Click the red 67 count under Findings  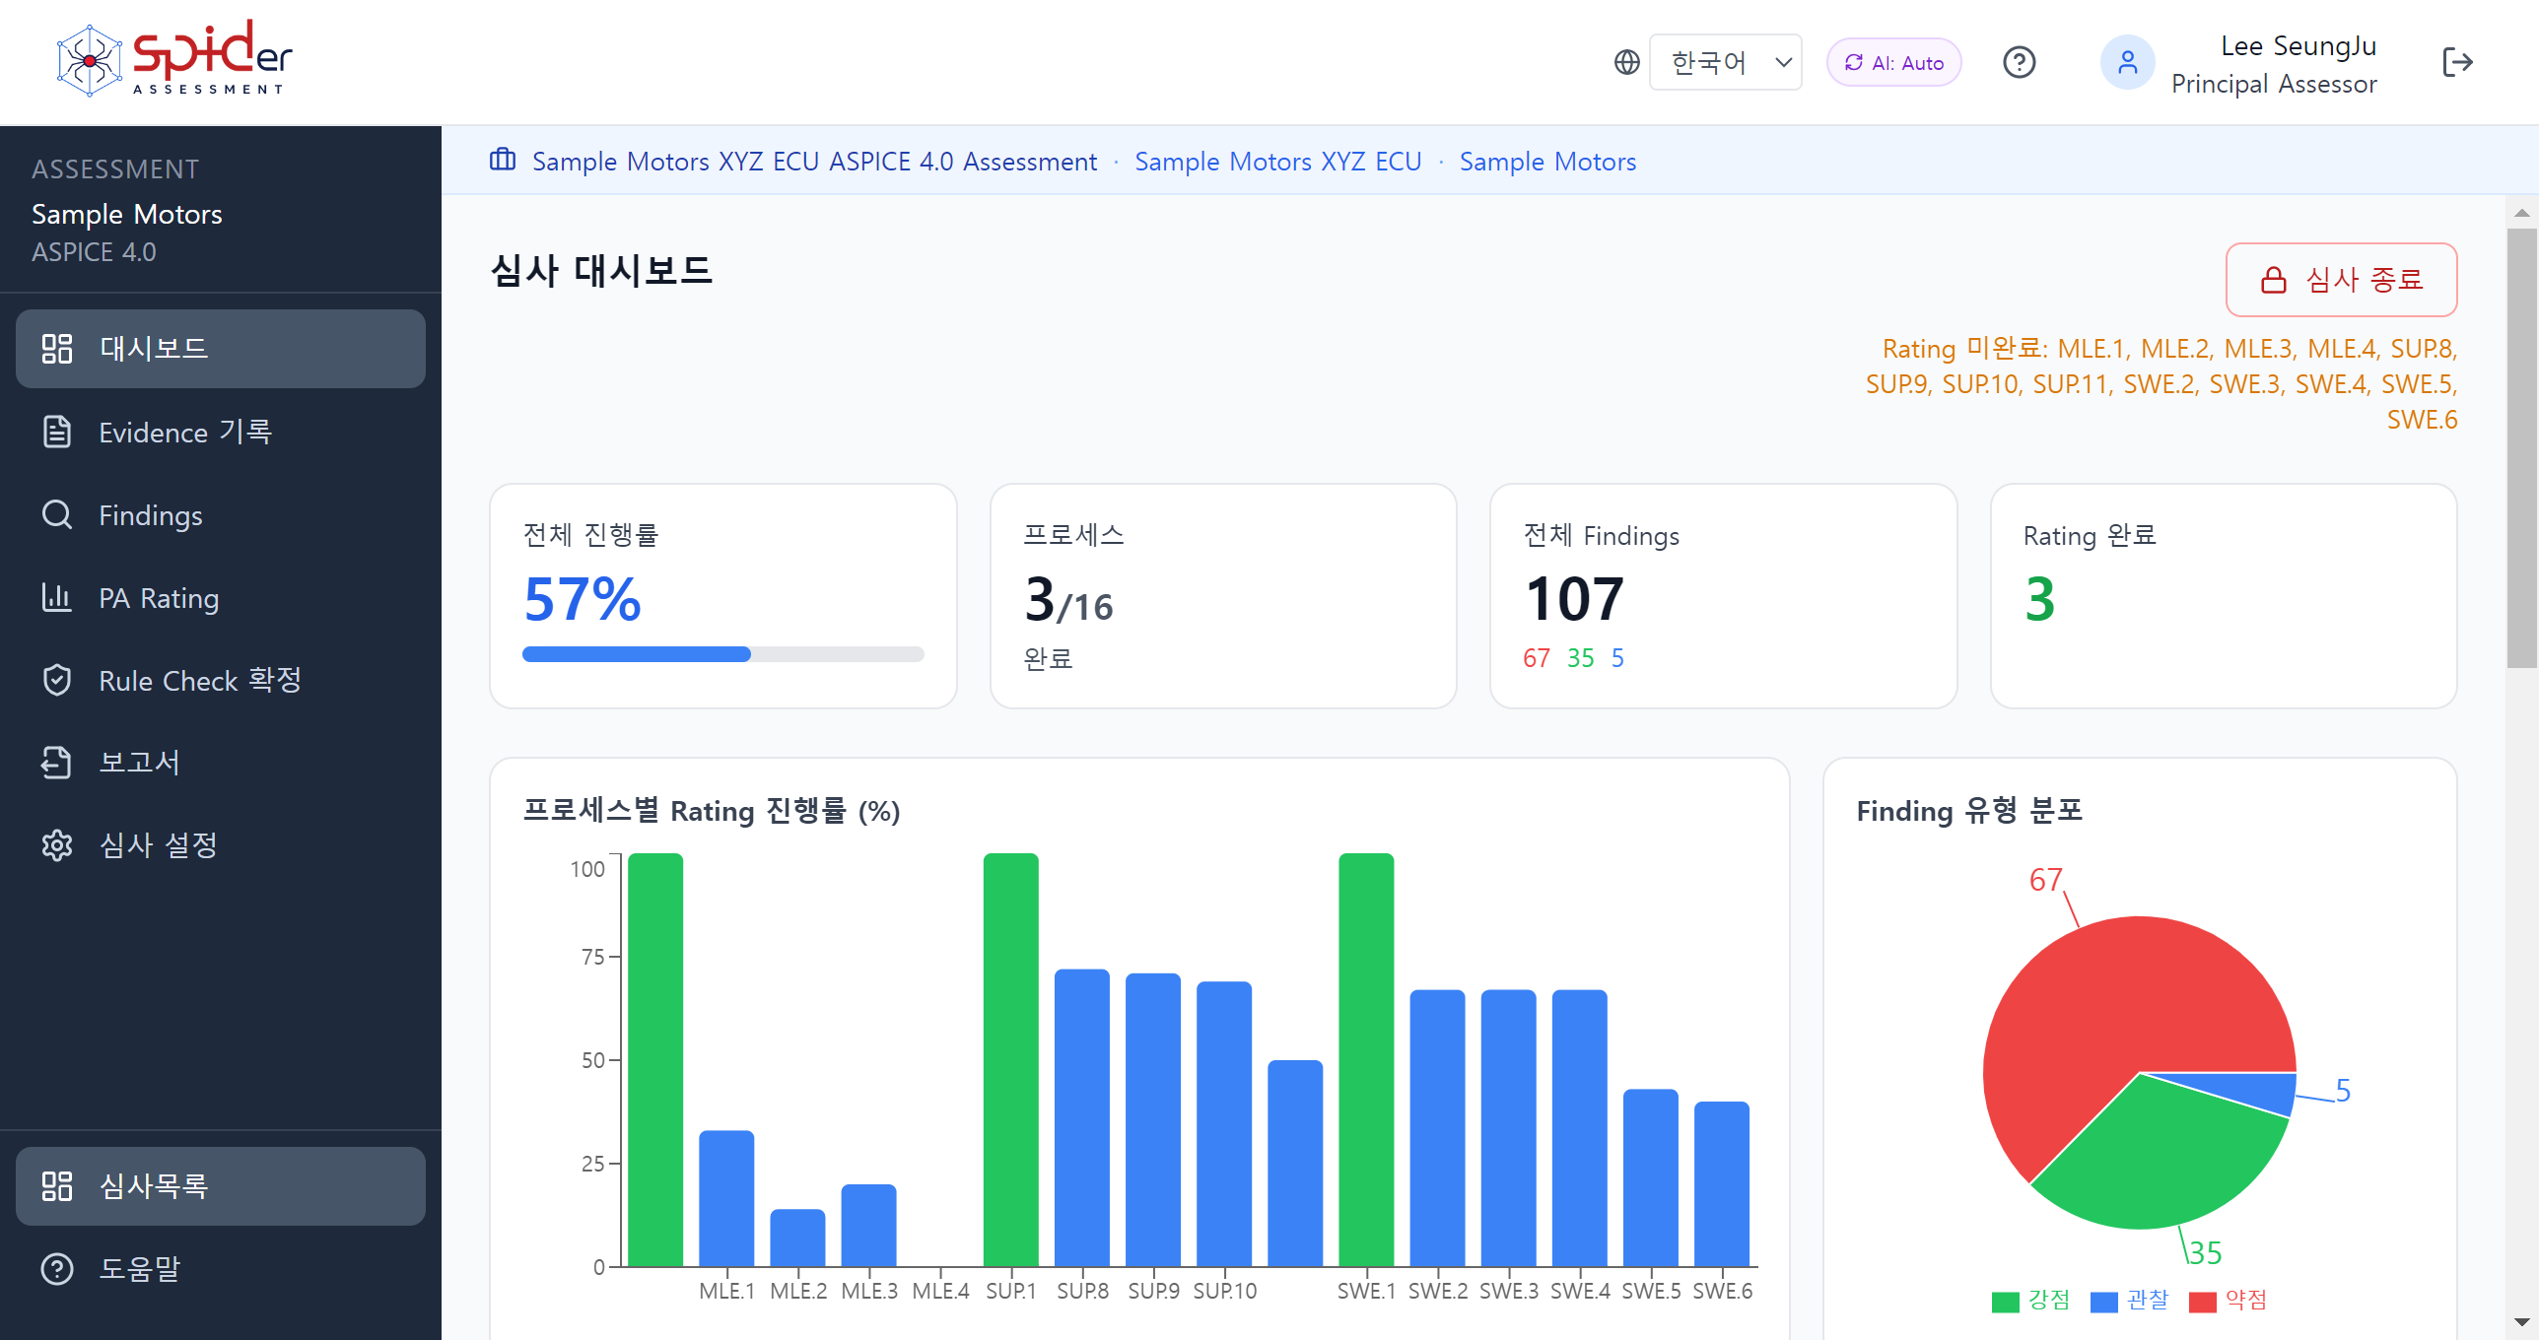(x=1536, y=658)
